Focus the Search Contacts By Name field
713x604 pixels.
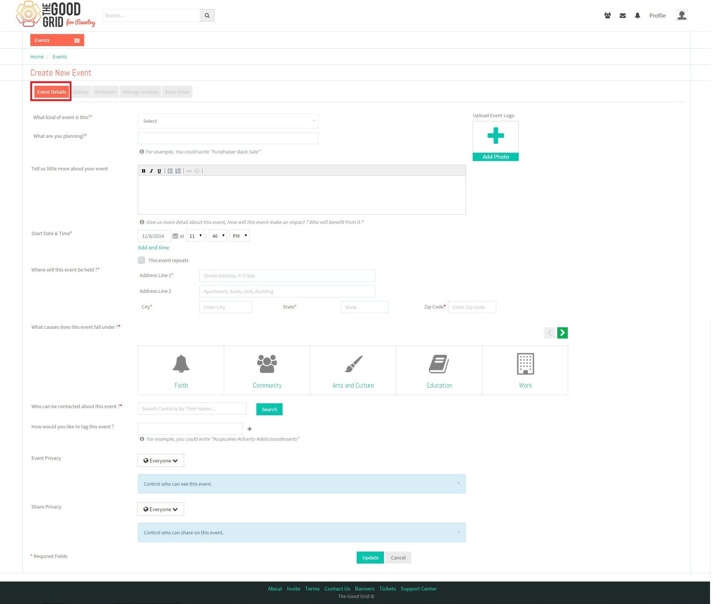[x=192, y=409]
